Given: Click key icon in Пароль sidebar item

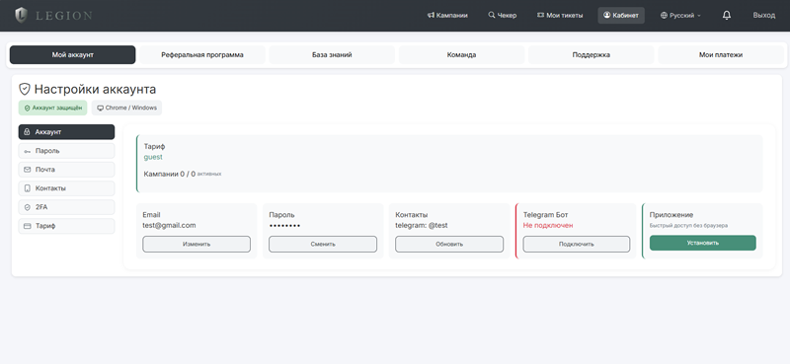Looking at the screenshot, I should (x=28, y=151).
